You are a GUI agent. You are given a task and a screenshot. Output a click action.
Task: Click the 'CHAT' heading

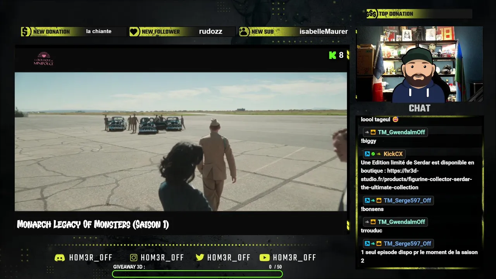pyautogui.click(x=420, y=108)
